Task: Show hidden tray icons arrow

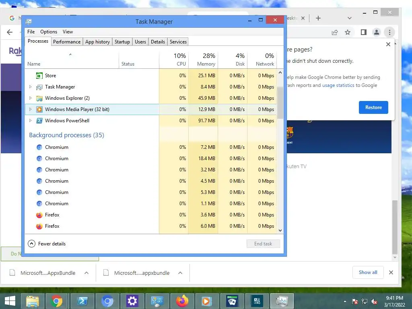Action: coord(345,301)
